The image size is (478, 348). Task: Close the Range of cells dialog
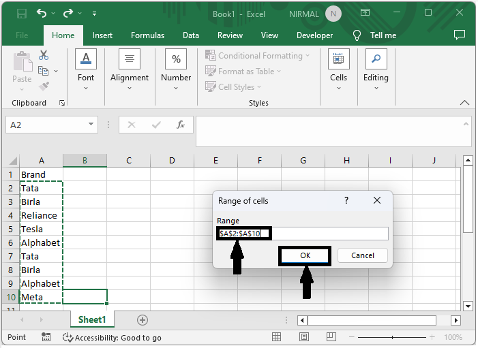point(377,200)
